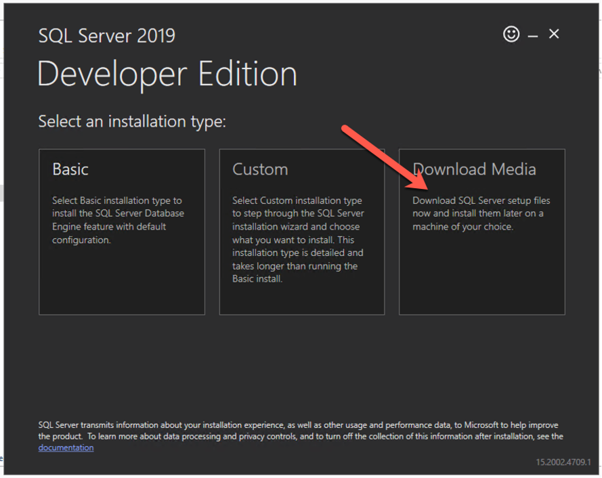
Task: Click the documentation link about privacy controls
Action: 66,447
